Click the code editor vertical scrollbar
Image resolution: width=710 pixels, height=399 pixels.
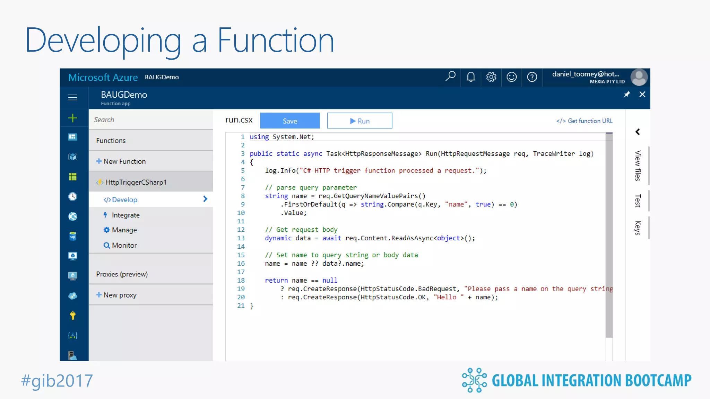[x=609, y=236]
